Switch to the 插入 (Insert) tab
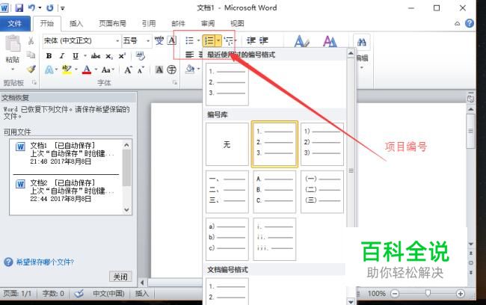 click(76, 24)
